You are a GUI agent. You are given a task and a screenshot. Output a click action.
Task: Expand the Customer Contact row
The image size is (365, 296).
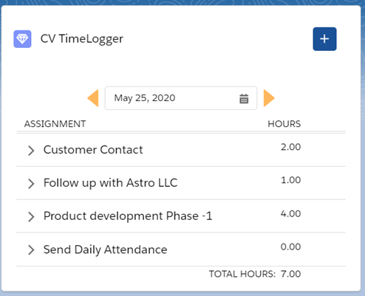click(x=31, y=151)
